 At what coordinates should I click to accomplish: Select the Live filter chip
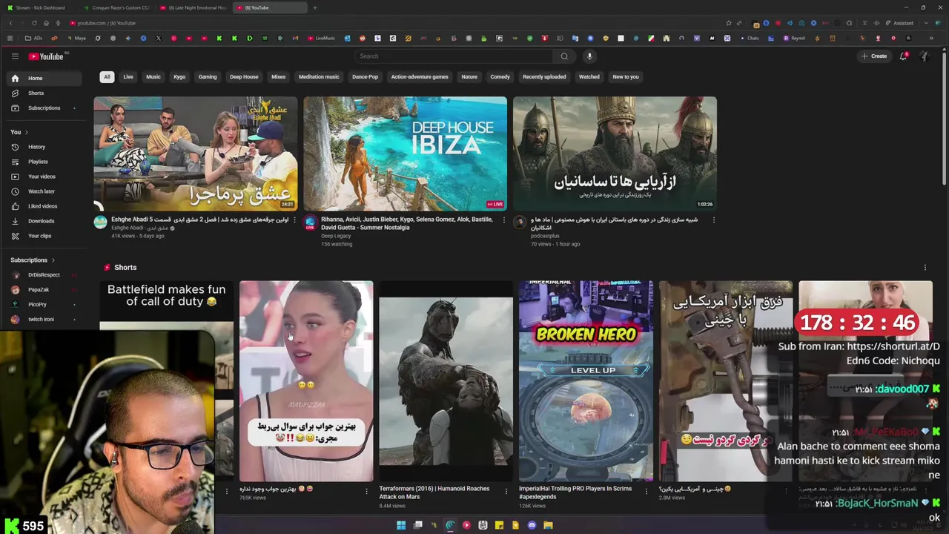128,77
